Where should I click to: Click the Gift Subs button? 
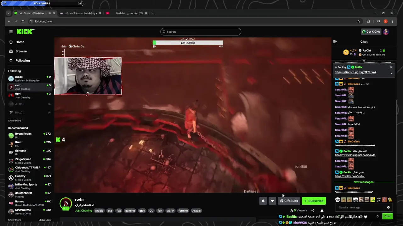point(289,201)
